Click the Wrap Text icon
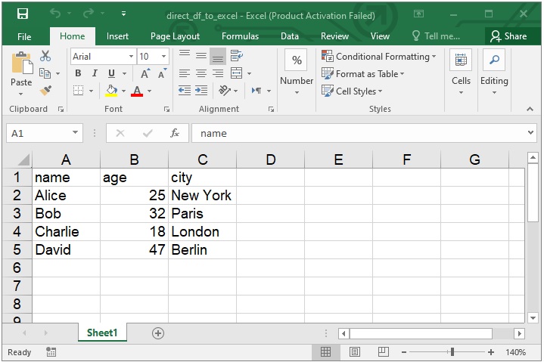This screenshot has width=544, height=362. click(236, 56)
